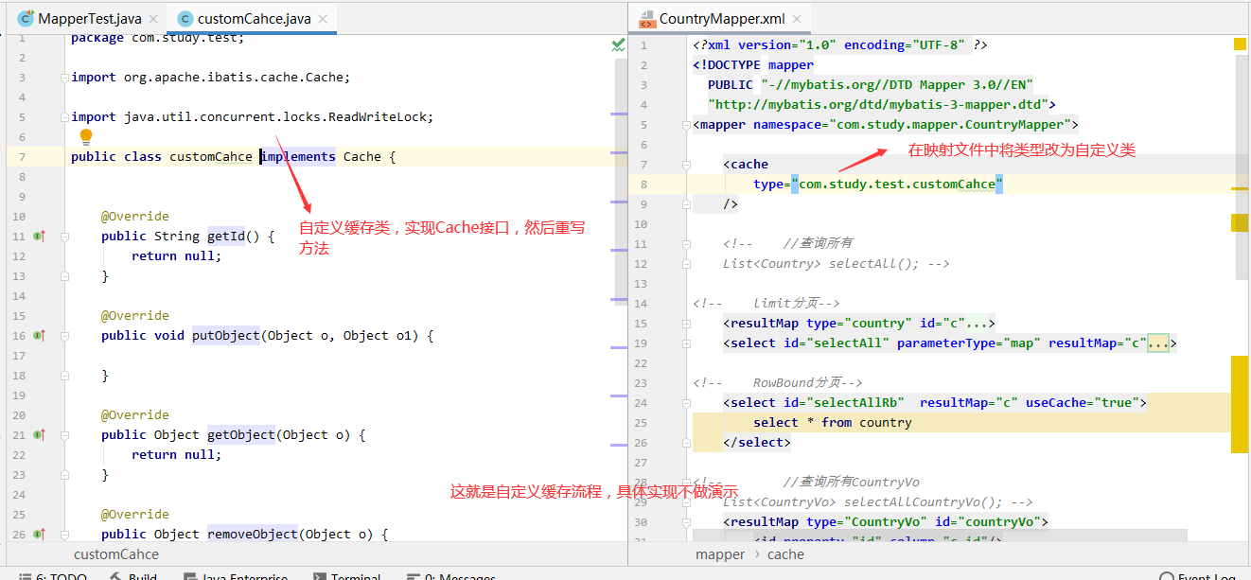Click line number 7 in customCahce gutter
Screen dimensions: 1251x580
22,157
